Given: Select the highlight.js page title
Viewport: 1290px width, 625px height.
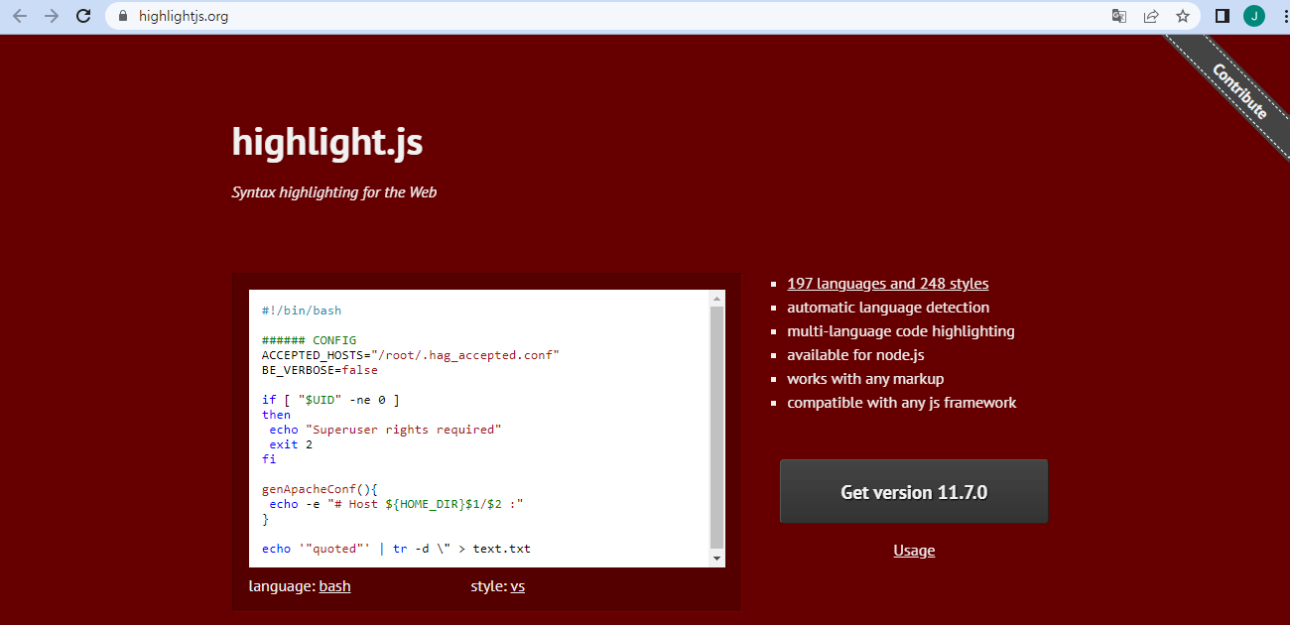Looking at the screenshot, I should (326, 142).
